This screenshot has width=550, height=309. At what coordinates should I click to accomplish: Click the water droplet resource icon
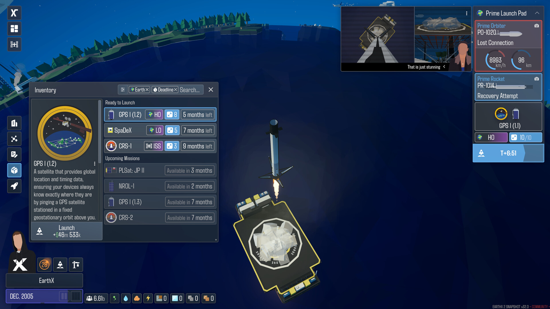click(126, 298)
